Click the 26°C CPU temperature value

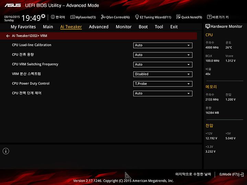[x=229, y=48]
